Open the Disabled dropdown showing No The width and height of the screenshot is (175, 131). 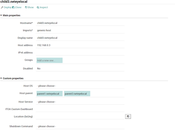point(80,68)
